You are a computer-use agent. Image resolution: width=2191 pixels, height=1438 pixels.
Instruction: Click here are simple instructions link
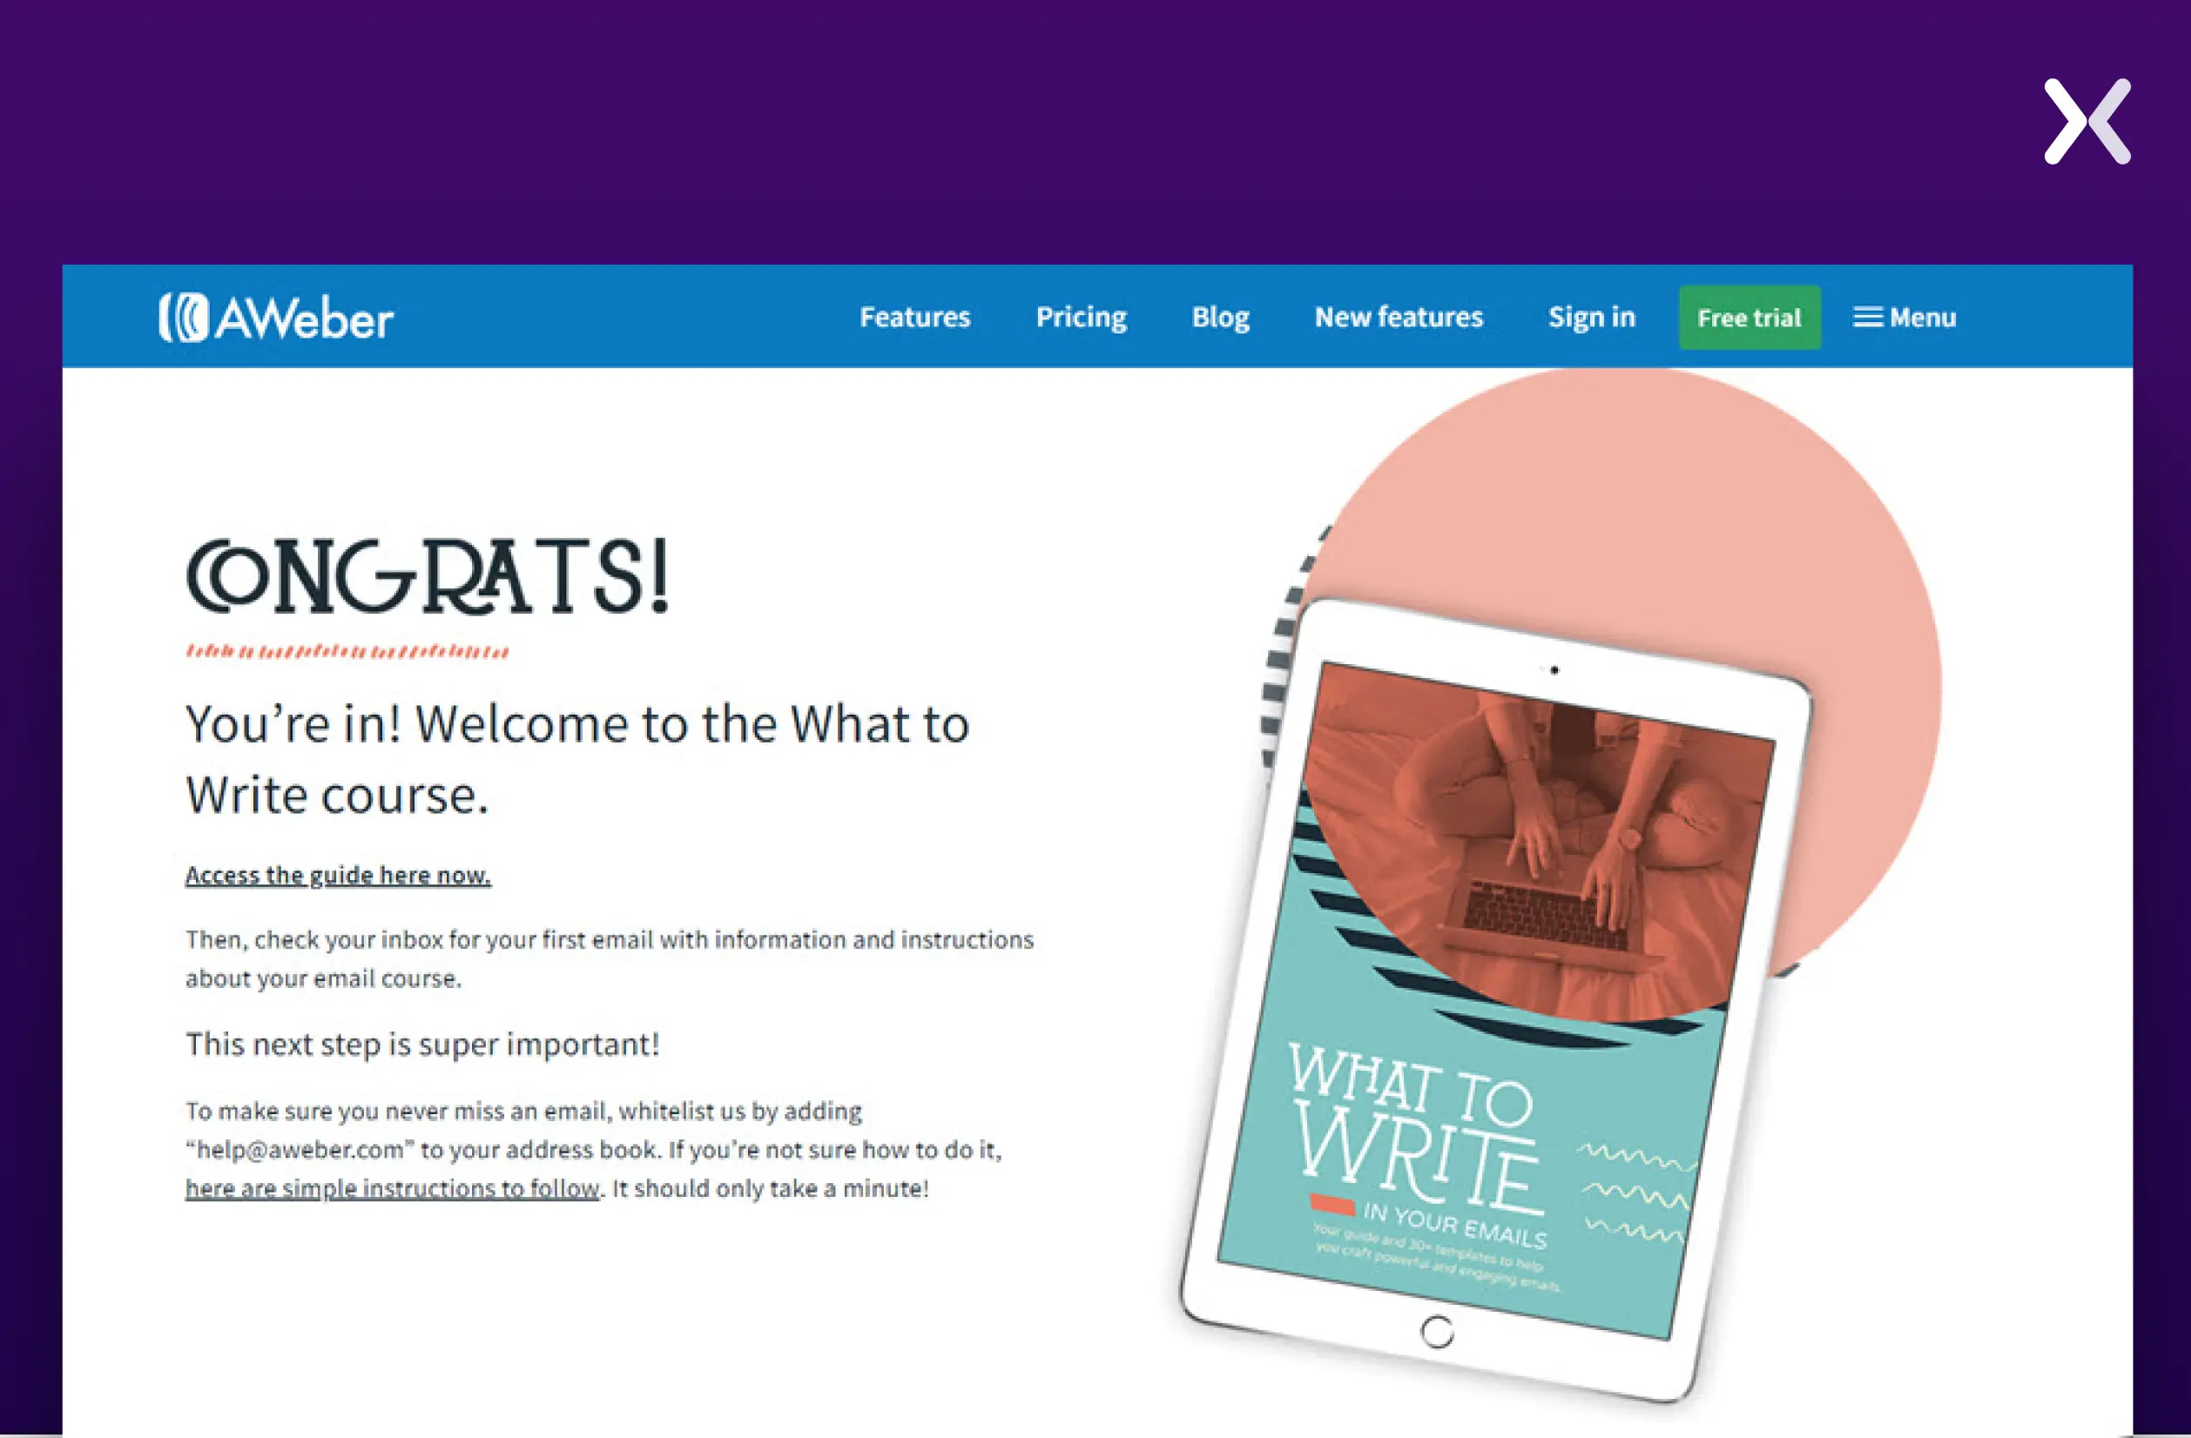[390, 1187]
